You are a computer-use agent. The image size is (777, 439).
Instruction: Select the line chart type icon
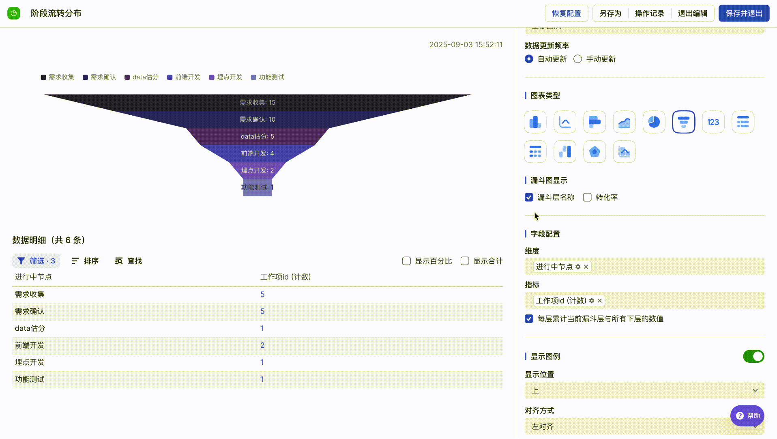click(x=565, y=122)
